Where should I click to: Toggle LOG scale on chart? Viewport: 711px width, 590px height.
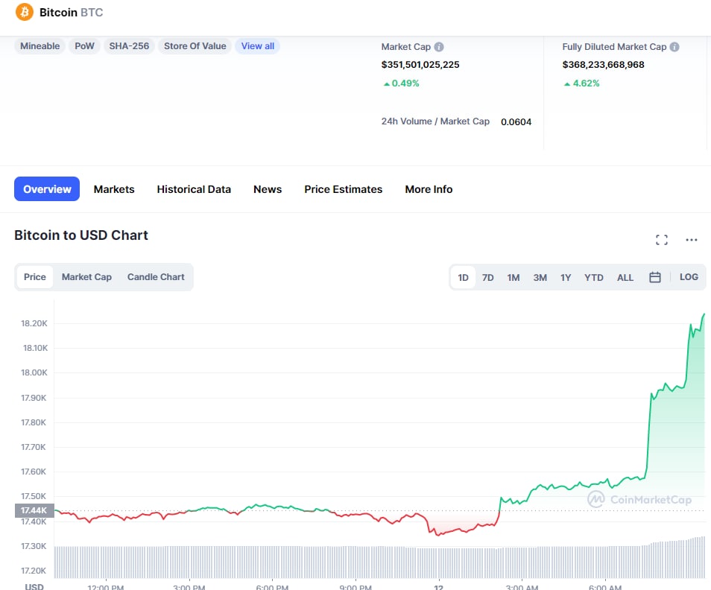(689, 277)
